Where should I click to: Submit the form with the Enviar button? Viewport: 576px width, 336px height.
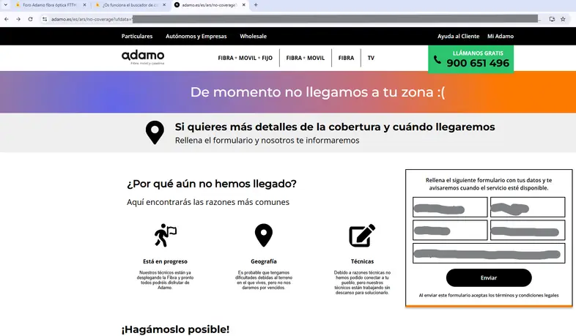[489, 278]
